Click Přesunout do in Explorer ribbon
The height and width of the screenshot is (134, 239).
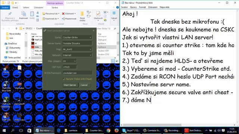51,14
